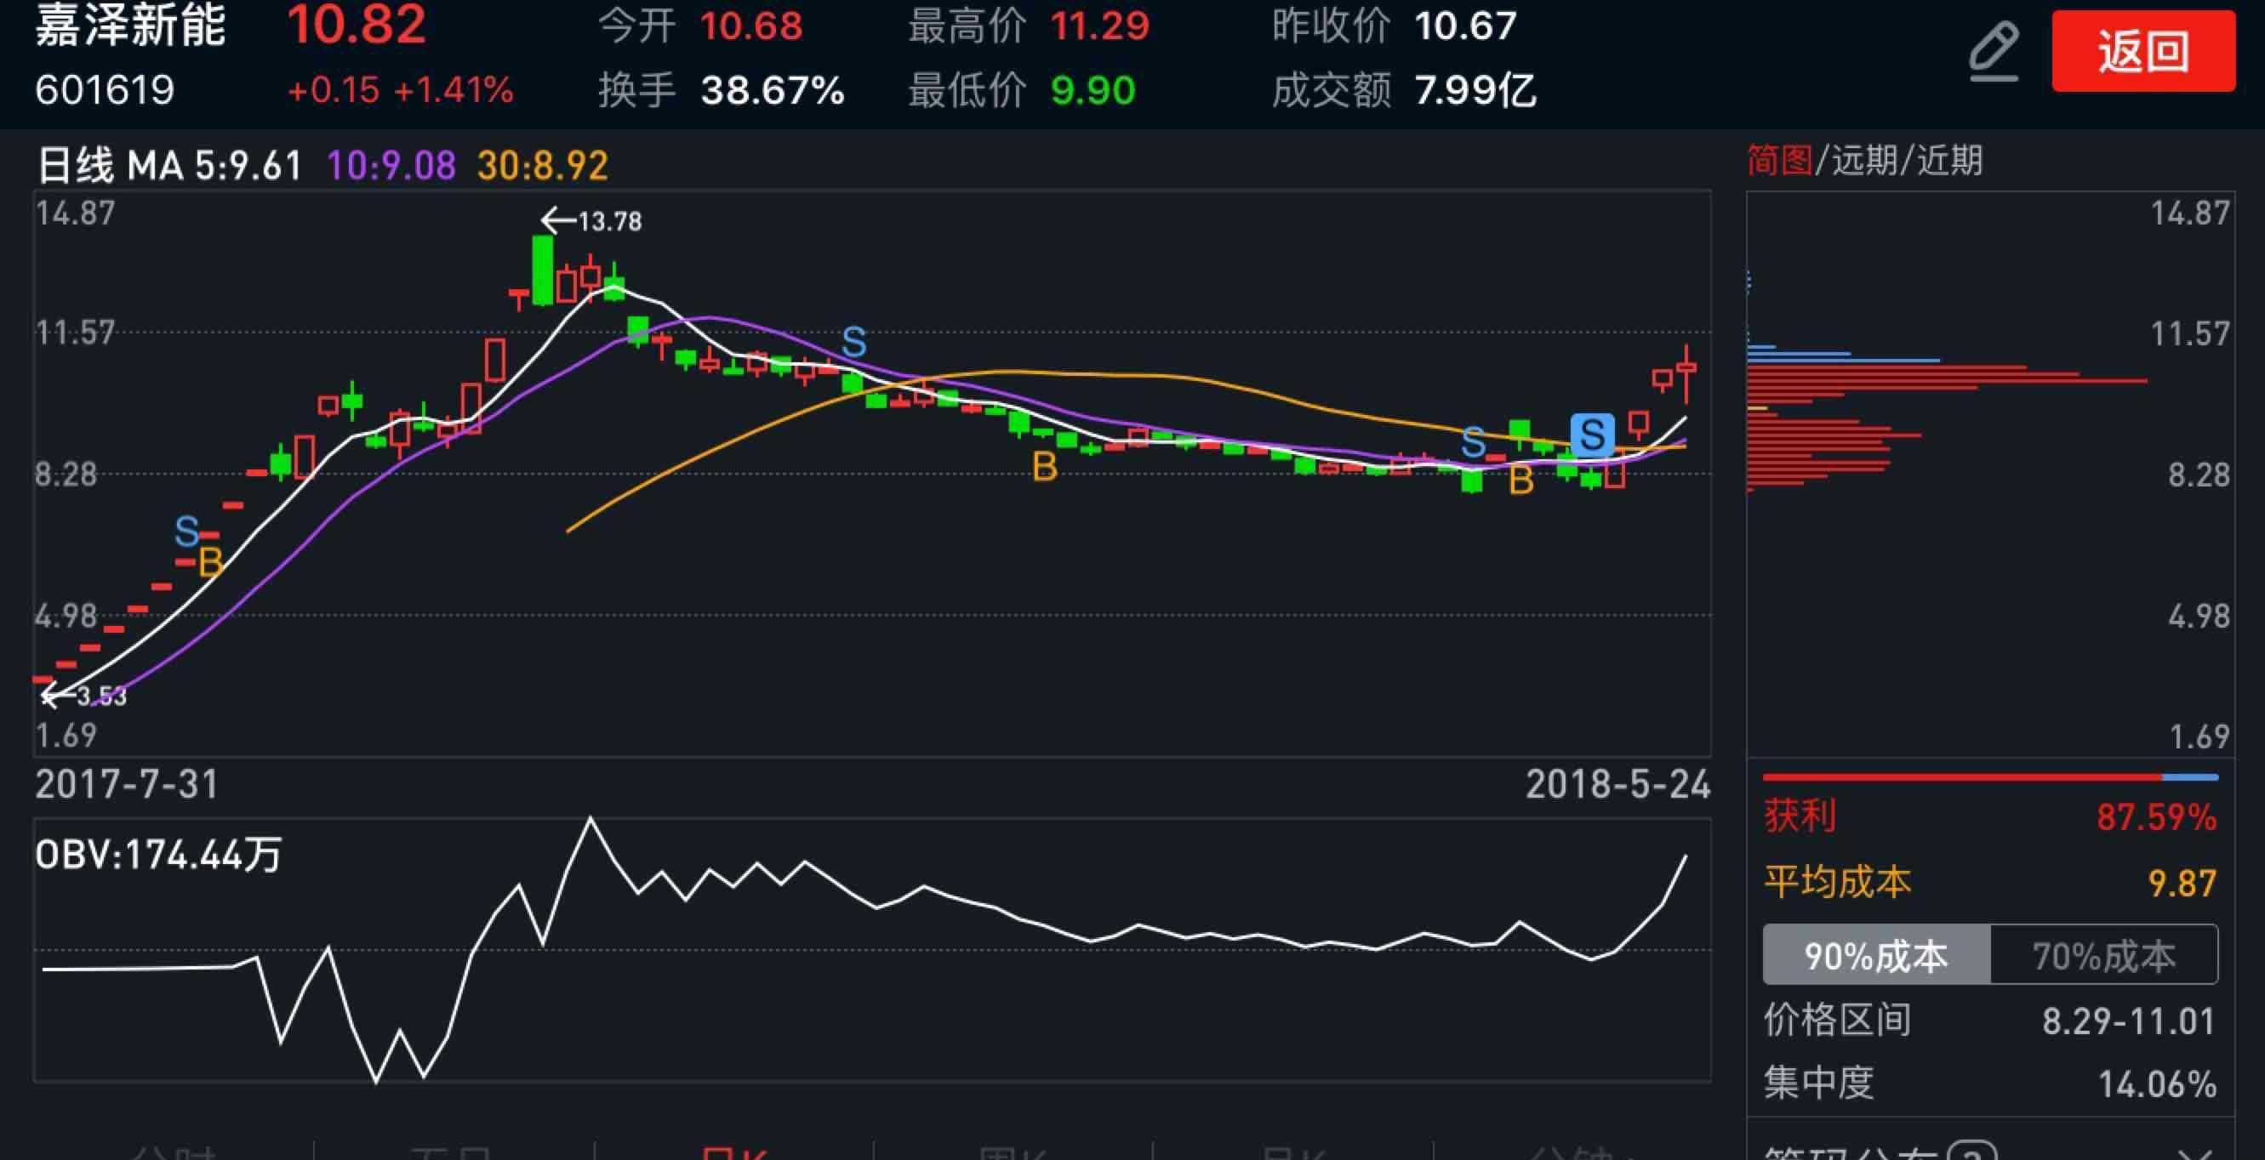Screen dimensions: 2265x1160
Task: Tap the rightmost orange B marker
Action: pyautogui.click(x=1521, y=480)
